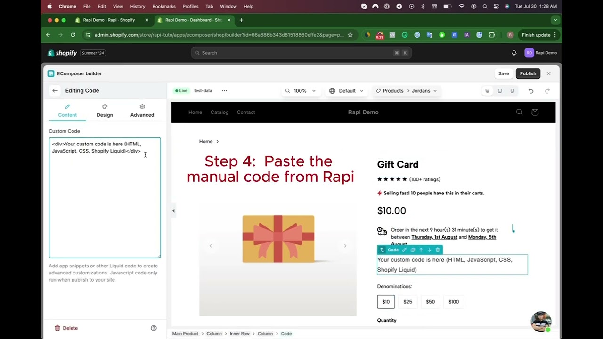Click the Home breadcrumb above the product
This screenshot has height=339, width=603.
(206, 141)
